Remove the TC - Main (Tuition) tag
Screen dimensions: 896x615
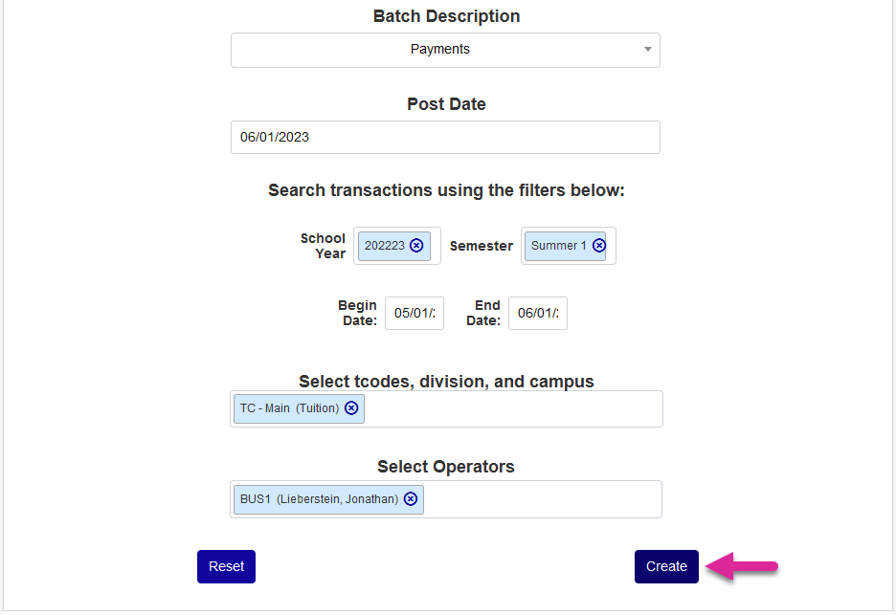point(351,408)
